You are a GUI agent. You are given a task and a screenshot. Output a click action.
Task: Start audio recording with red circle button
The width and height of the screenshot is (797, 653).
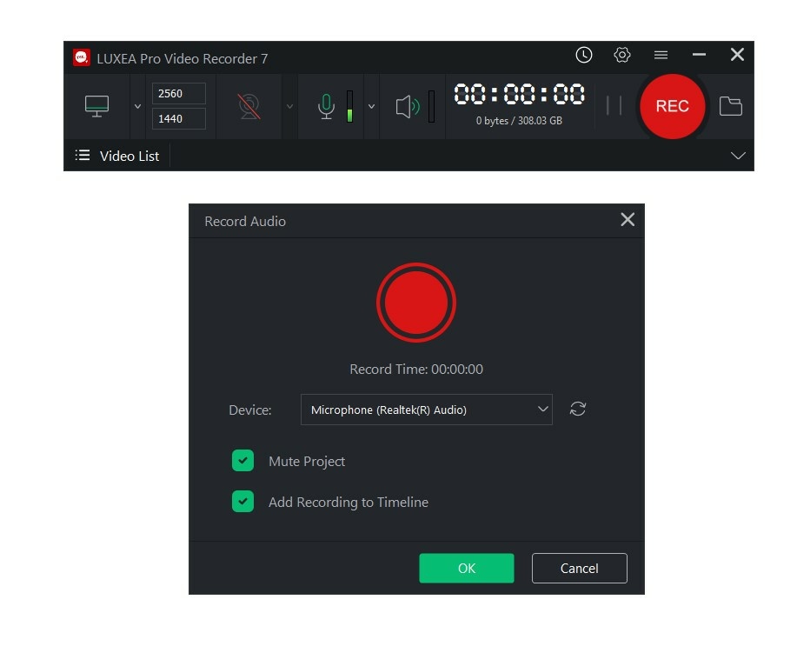[416, 303]
